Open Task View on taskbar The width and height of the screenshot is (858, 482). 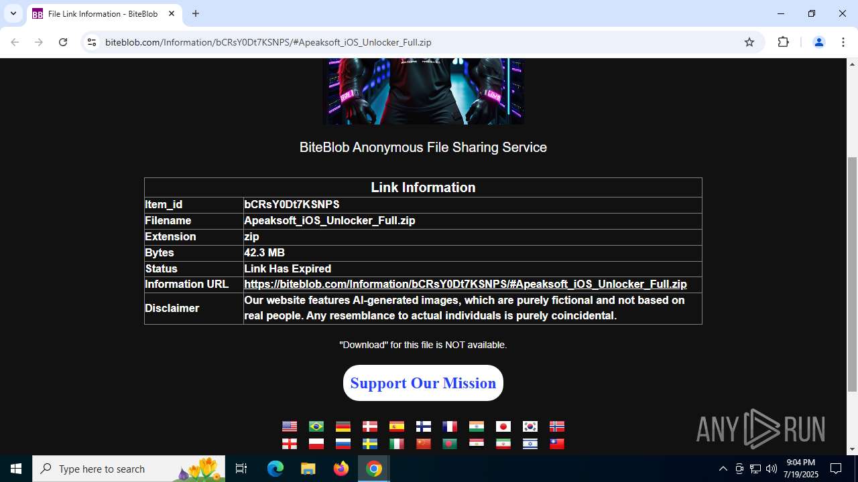[x=241, y=469]
